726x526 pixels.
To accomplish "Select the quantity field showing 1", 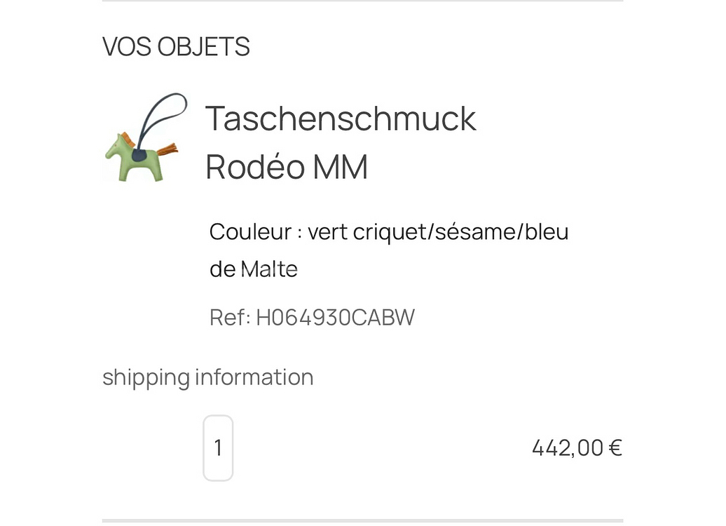I will pyautogui.click(x=218, y=447).
